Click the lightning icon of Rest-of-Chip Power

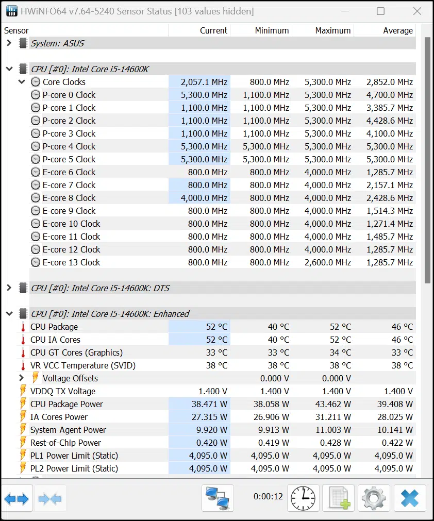pos(23,443)
